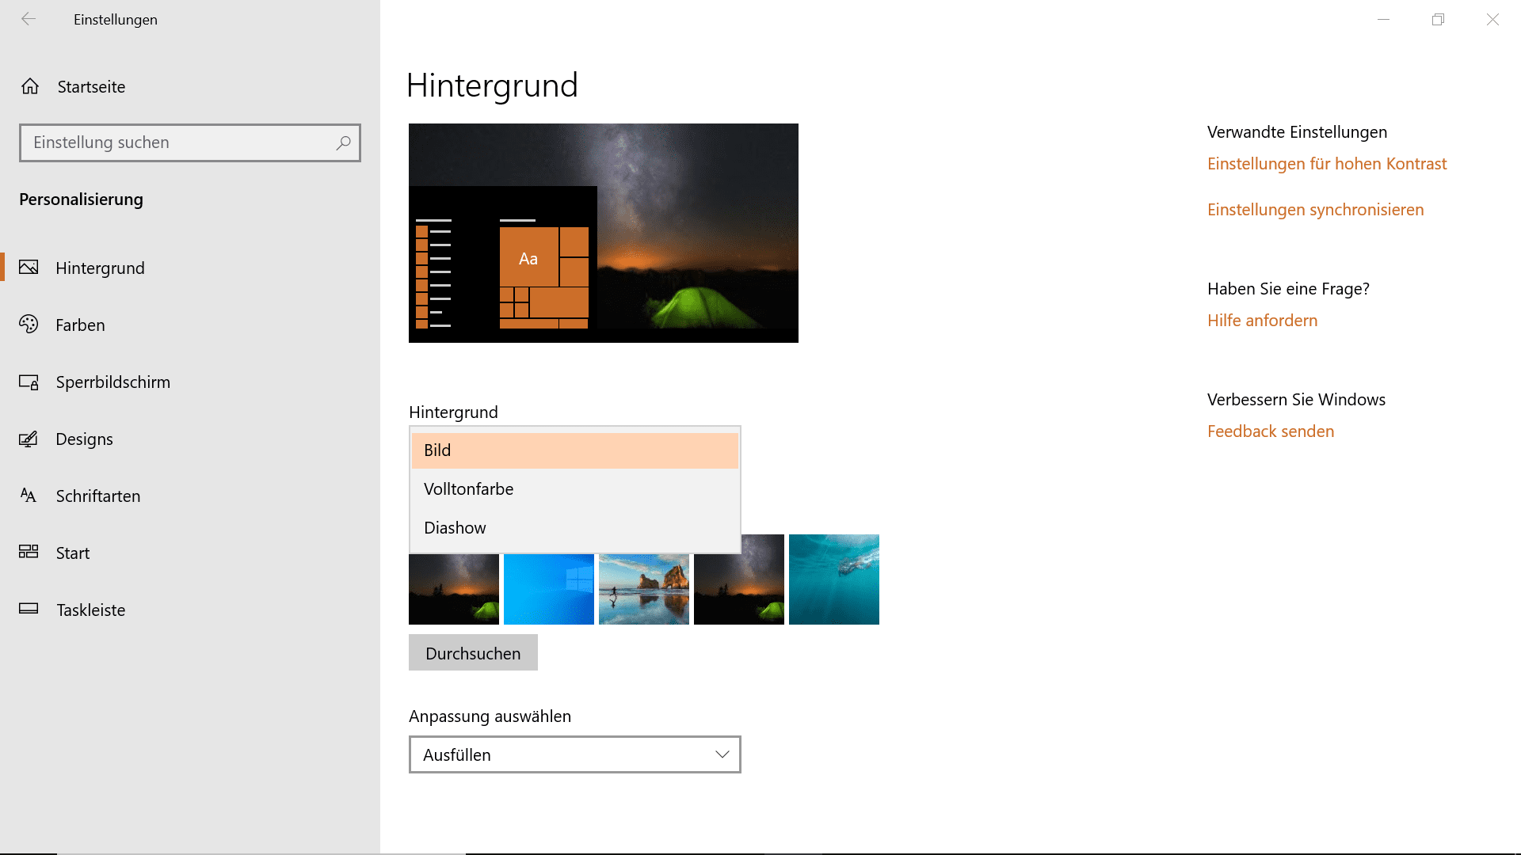
Task: Open the Taskleiste settings page
Action: [190, 610]
